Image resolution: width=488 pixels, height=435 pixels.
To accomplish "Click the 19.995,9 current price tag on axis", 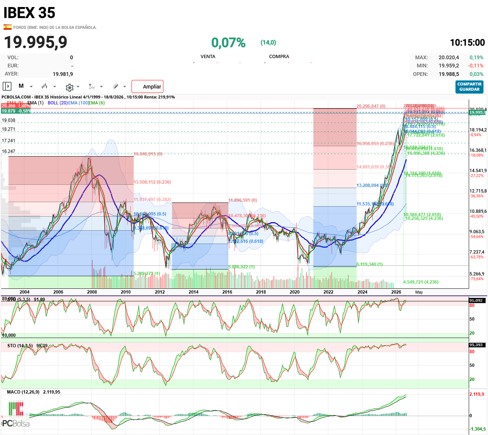I will tap(478, 112).
